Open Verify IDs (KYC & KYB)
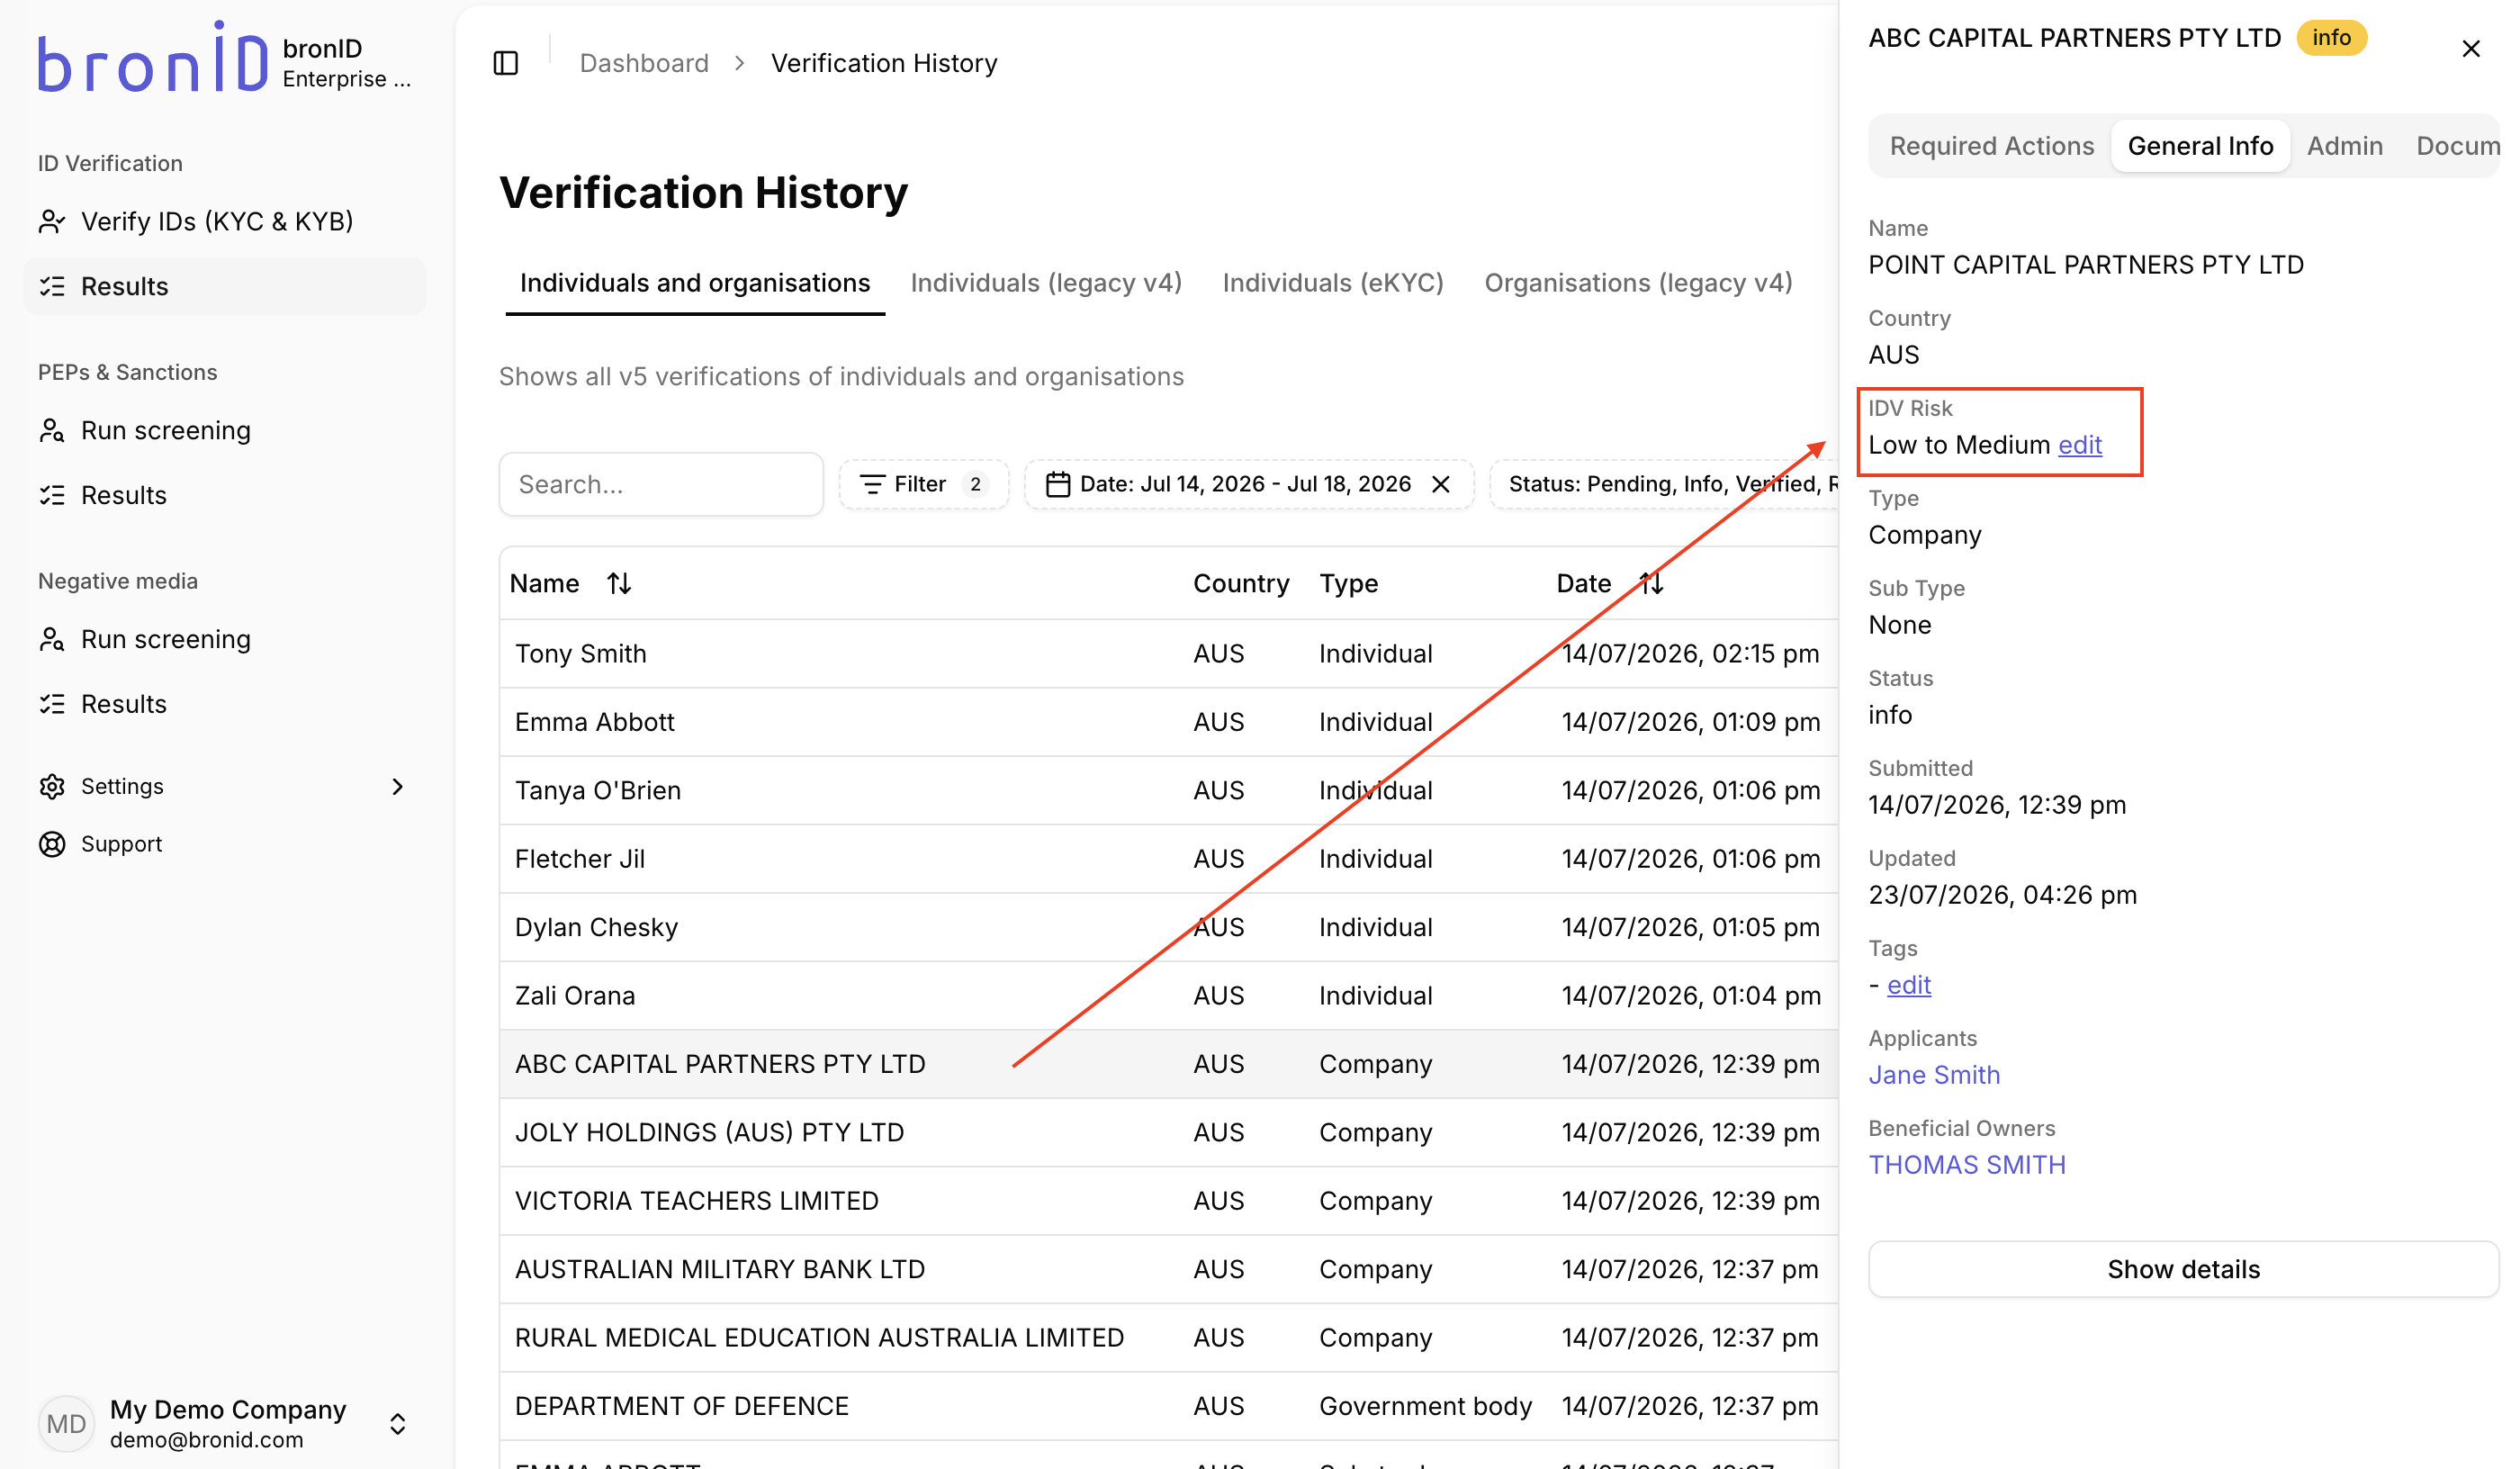The image size is (2520, 1469). point(224,221)
